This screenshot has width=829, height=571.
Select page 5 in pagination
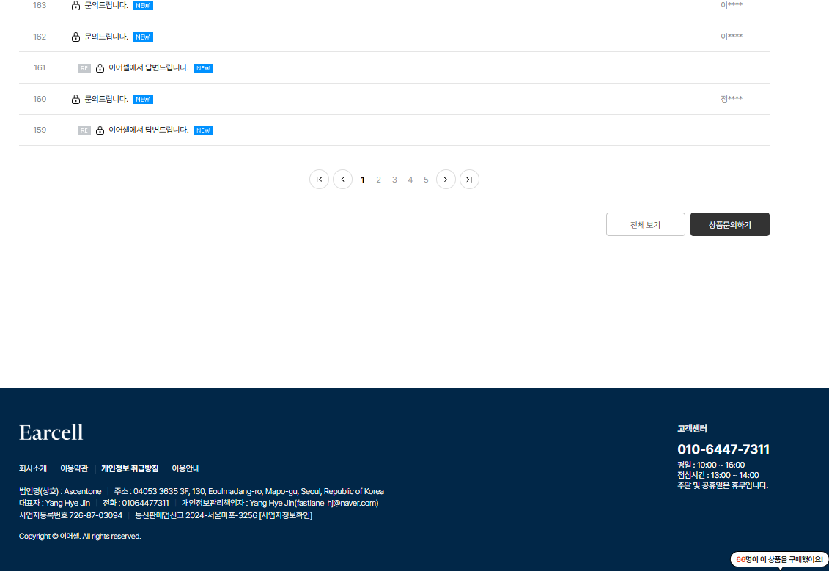pyautogui.click(x=426, y=180)
